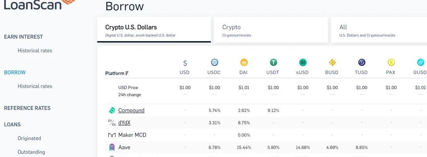Open the dYdX platform link
This screenshot has width=427, height=157.
pos(124,123)
